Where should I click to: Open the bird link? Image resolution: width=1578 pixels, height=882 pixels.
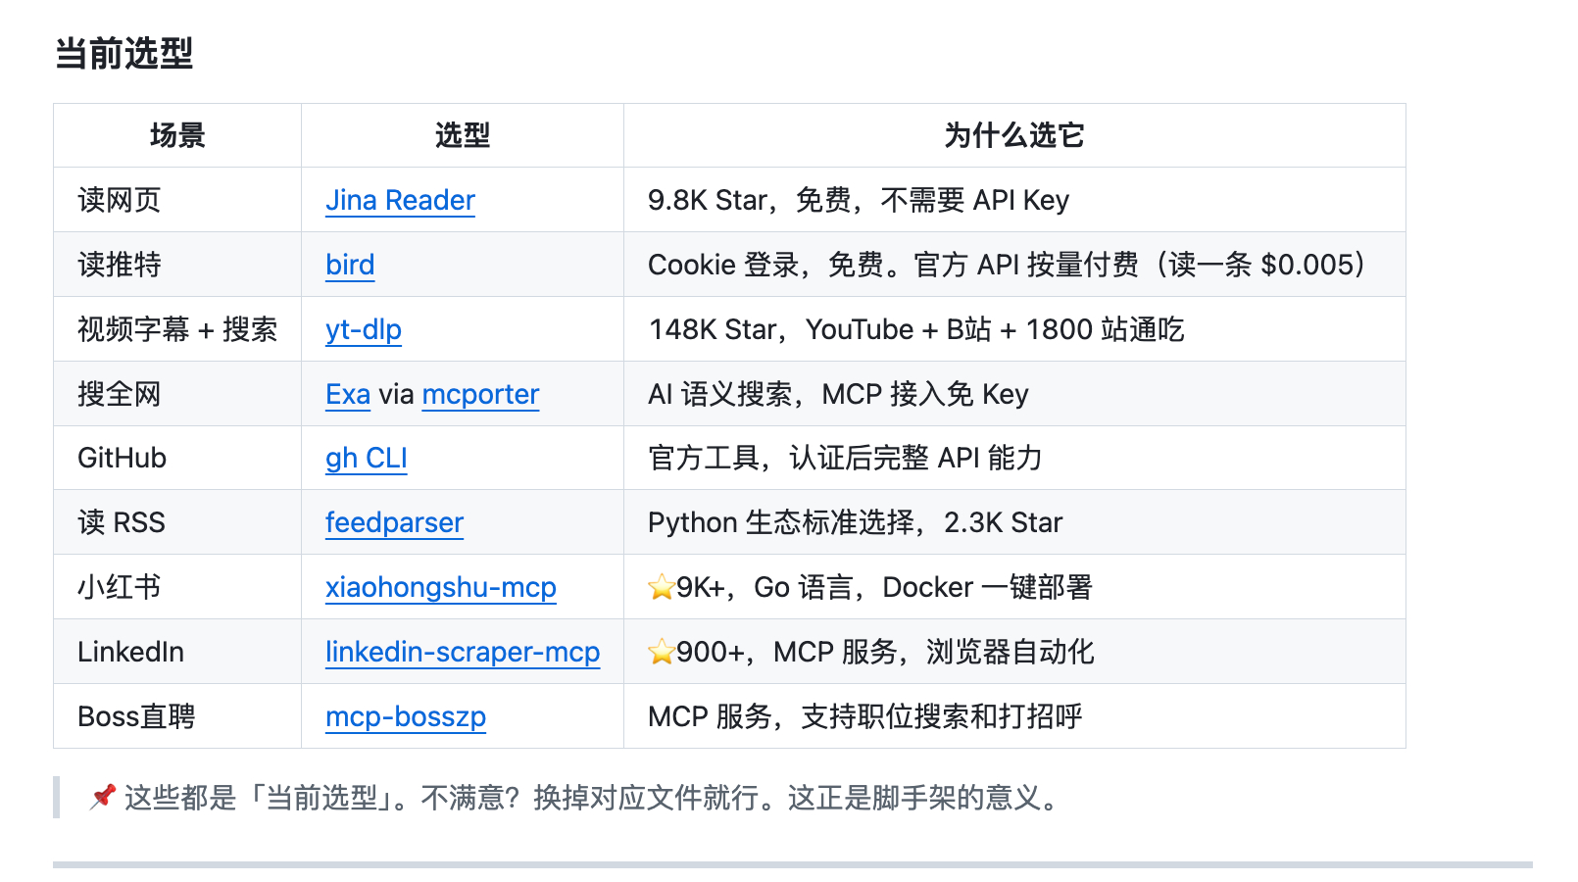[x=350, y=265]
